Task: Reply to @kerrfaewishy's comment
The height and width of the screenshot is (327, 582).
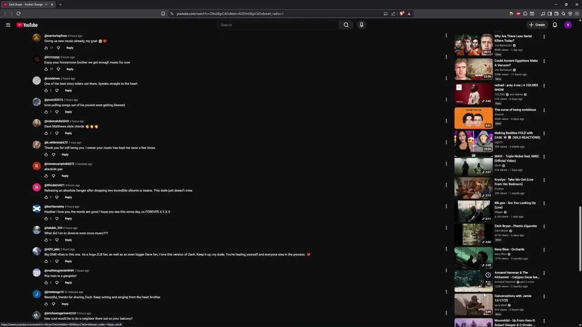Action: point(68,218)
